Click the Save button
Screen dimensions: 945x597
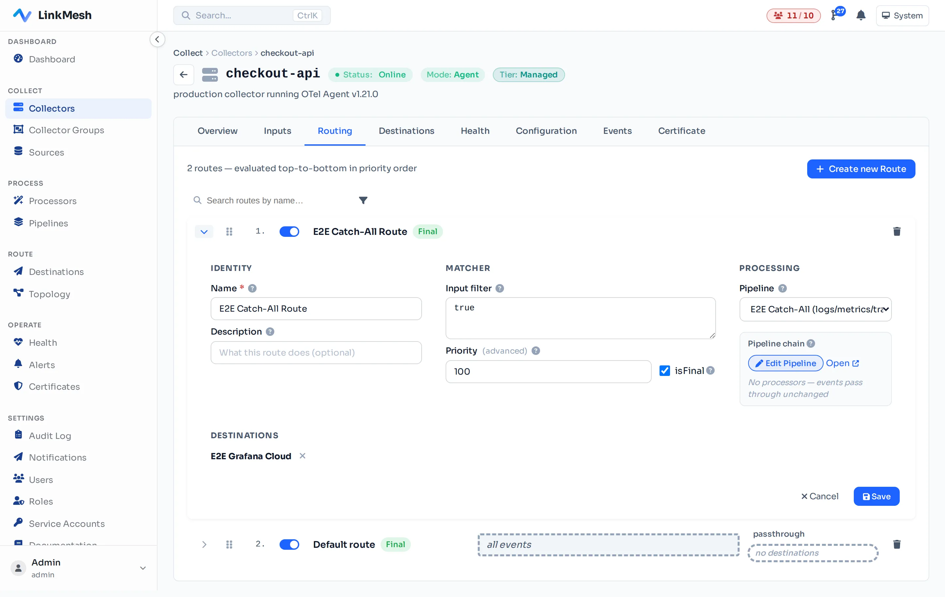pyautogui.click(x=876, y=496)
